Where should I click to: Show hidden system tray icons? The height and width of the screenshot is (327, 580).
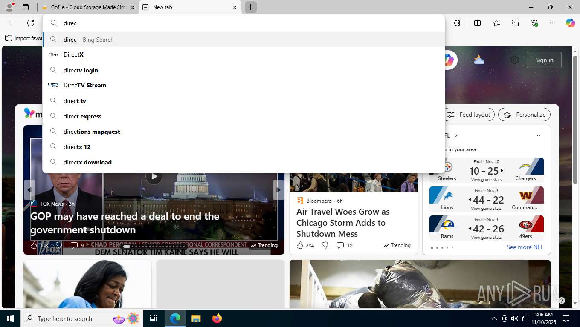tap(494, 318)
